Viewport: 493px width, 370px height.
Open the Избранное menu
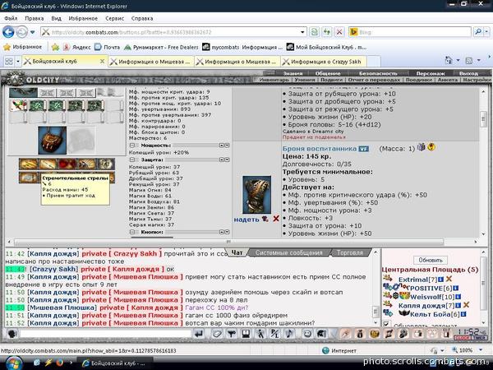[83, 18]
